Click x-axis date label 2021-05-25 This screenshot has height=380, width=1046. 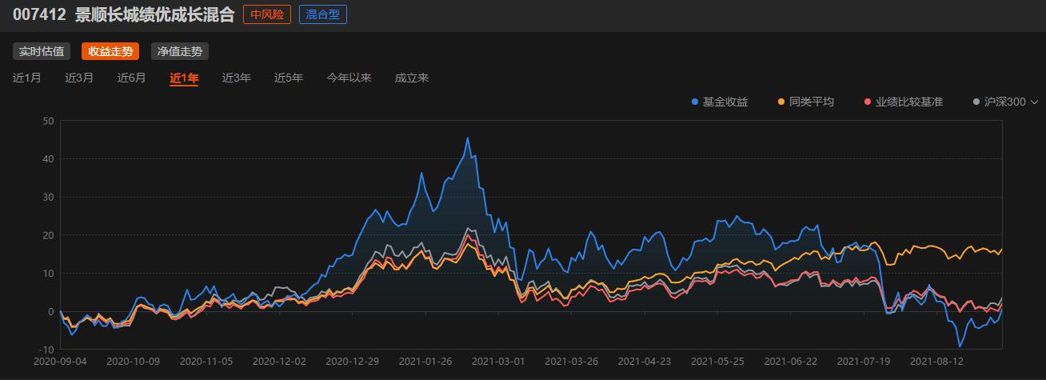717,361
